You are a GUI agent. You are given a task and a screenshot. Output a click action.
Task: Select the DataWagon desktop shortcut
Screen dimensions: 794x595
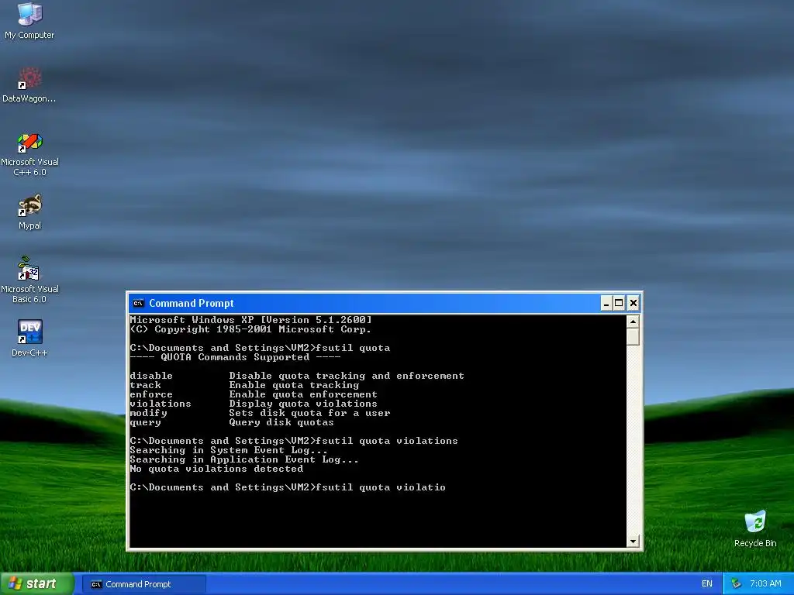(x=29, y=85)
